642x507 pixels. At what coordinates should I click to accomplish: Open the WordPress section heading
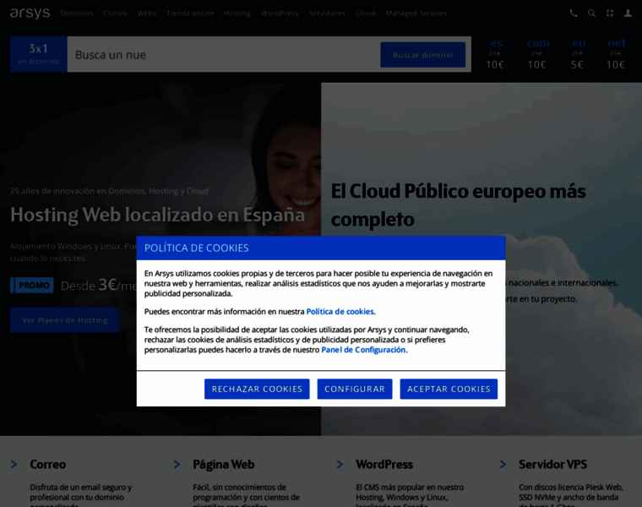pyautogui.click(x=384, y=465)
